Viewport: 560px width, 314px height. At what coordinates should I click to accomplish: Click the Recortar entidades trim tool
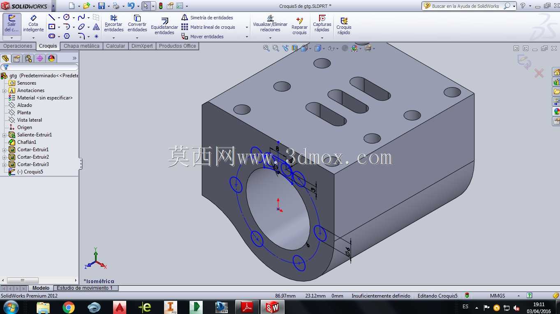point(114,23)
